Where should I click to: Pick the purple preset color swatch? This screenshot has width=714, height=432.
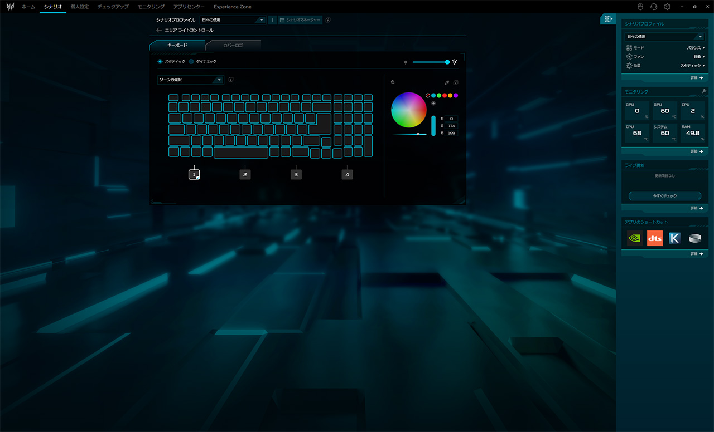pos(456,96)
